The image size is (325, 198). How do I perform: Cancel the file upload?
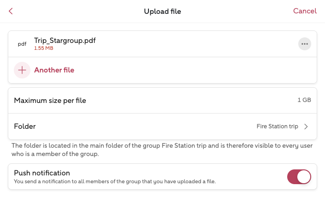click(x=305, y=11)
